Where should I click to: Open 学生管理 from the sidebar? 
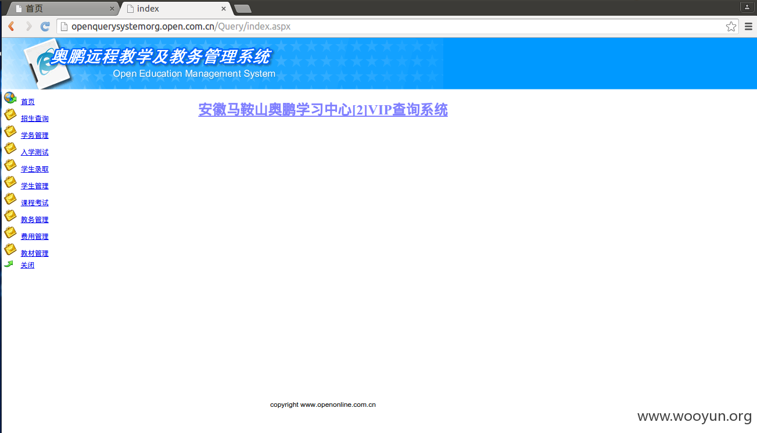35,186
